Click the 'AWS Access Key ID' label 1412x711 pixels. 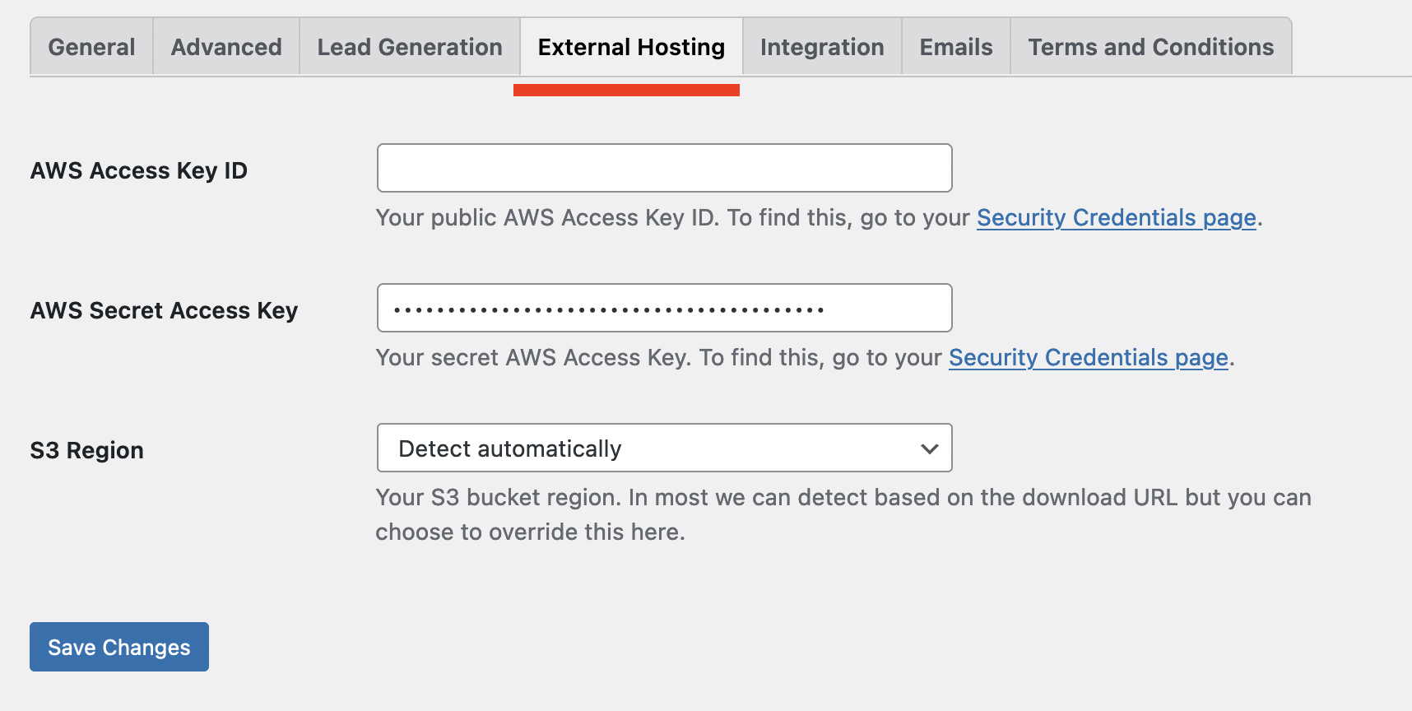[x=139, y=170]
